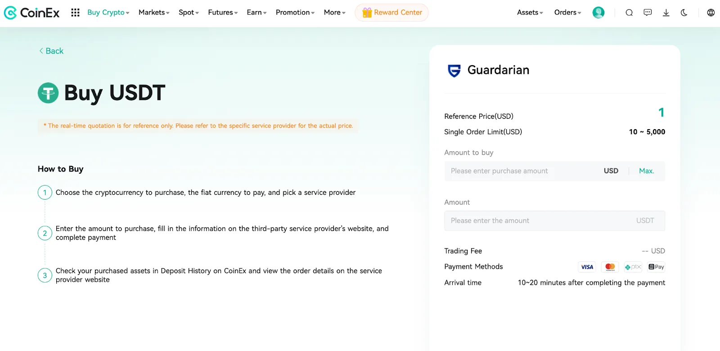Image resolution: width=720 pixels, height=351 pixels.
Task: Click the Guardarian shield logo
Action: (454, 71)
